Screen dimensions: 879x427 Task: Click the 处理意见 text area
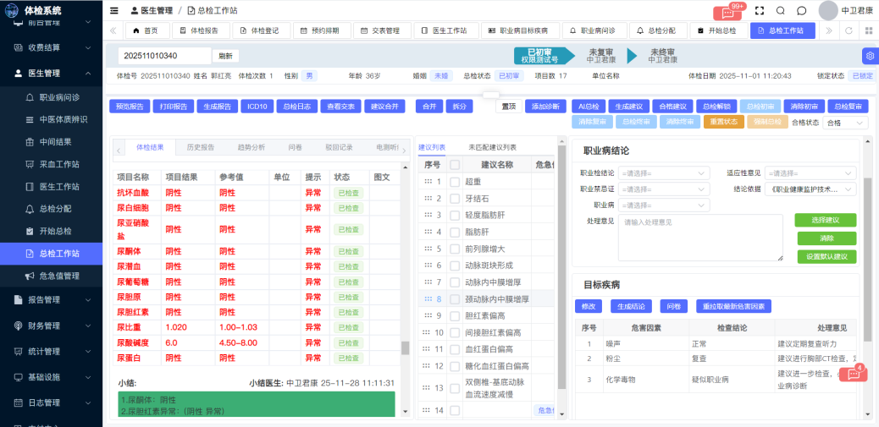click(x=700, y=238)
